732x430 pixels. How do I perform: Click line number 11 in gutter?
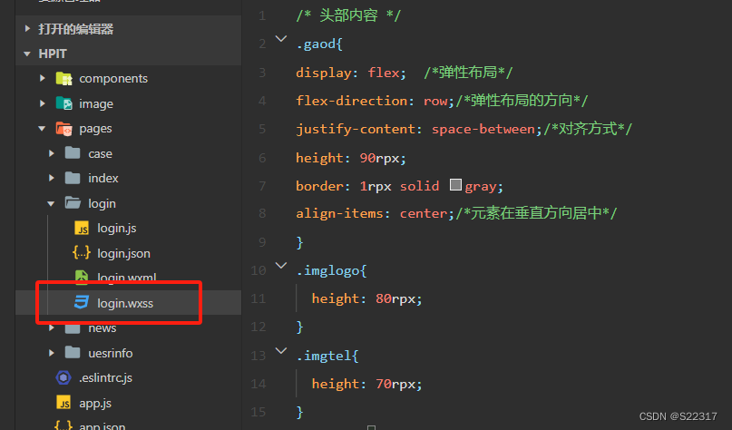(259, 298)
